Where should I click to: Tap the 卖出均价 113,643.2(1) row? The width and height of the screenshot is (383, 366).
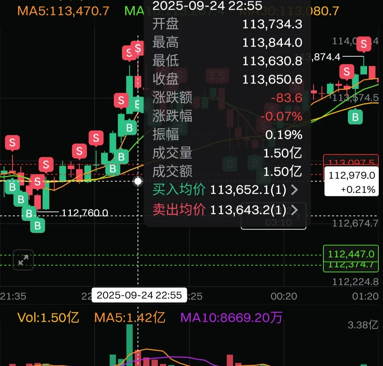tap(225, 210)
